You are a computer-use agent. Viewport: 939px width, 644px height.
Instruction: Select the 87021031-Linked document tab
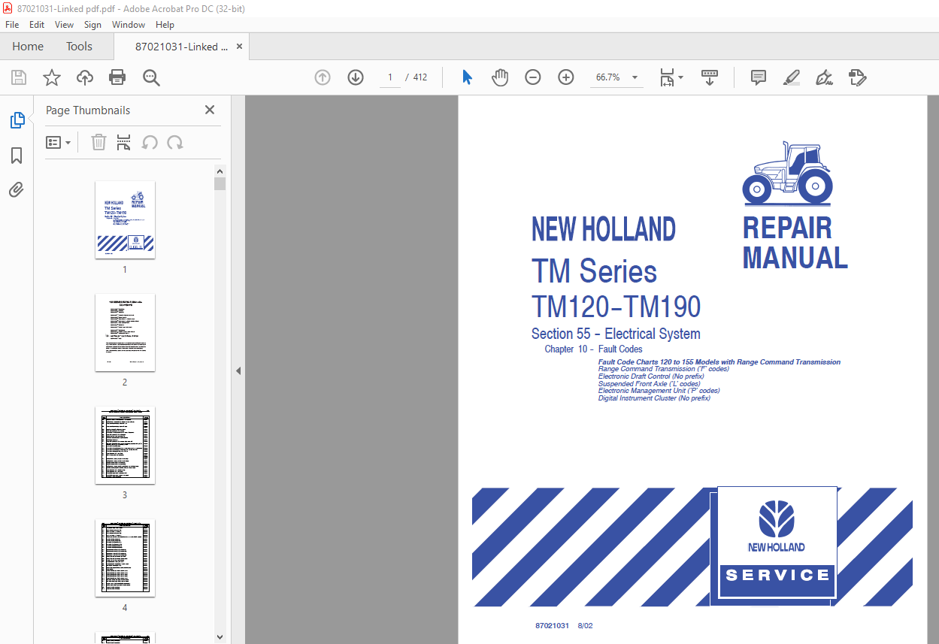[x=182, y=47]
